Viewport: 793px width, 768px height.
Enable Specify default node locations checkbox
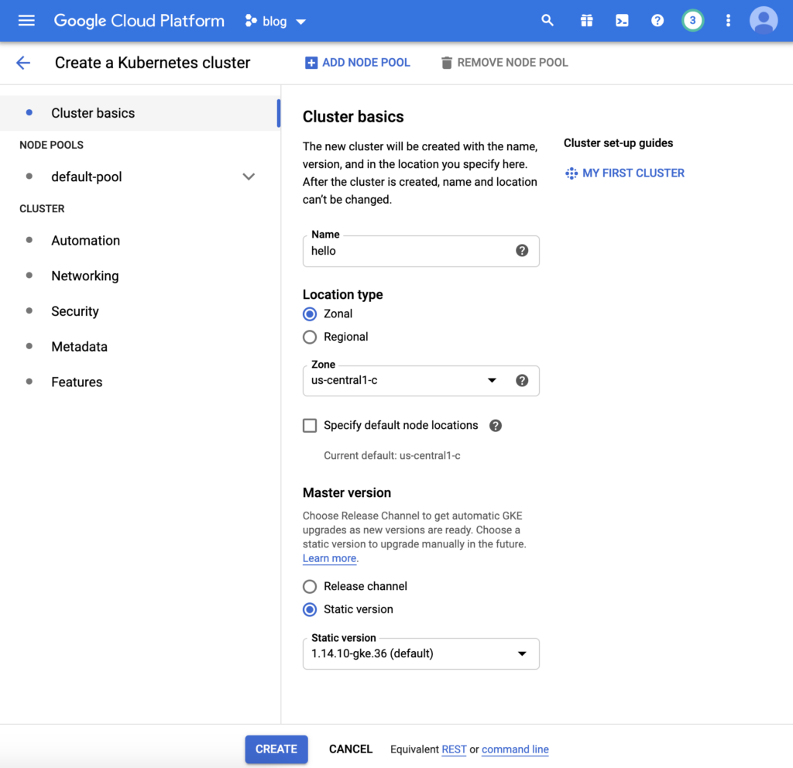(310, 426)
